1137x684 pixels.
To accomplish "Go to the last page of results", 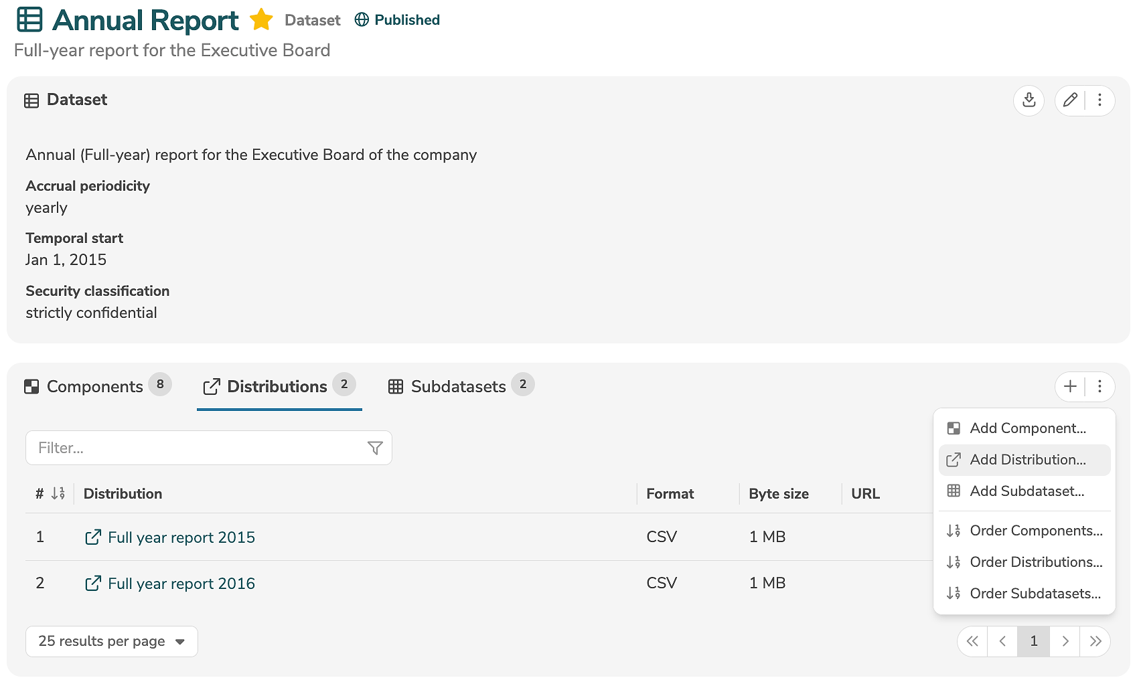I will coord(1095,641).
